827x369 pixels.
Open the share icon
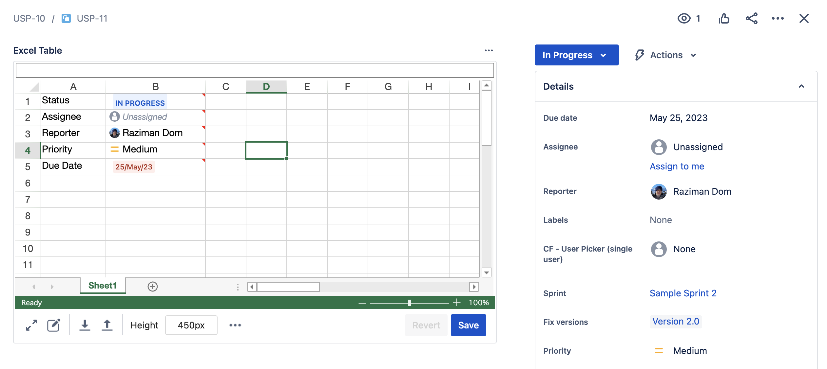click(x=752, y=19)
